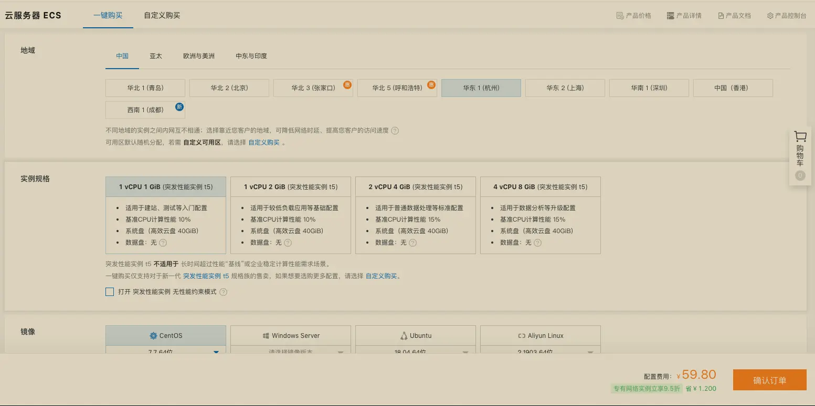Click the 产品价格 icon link
Screen dimensions: 815x406
[x=620, y=16]
